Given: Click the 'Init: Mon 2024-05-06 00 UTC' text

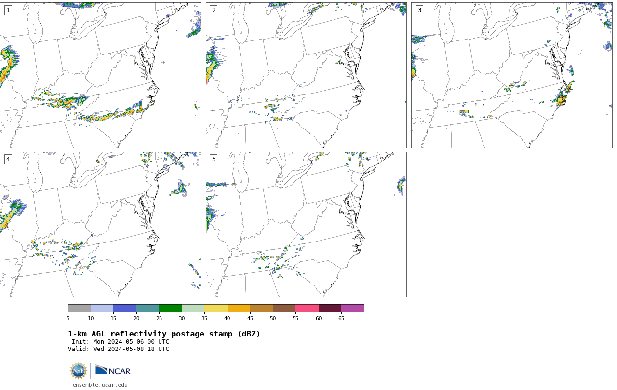Looking at the screenshot, I should 121,342.
